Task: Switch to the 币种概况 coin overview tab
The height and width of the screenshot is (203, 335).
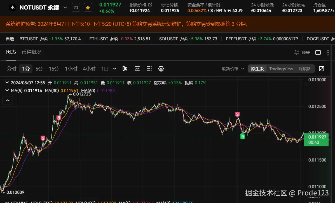Action: point(32,52)
